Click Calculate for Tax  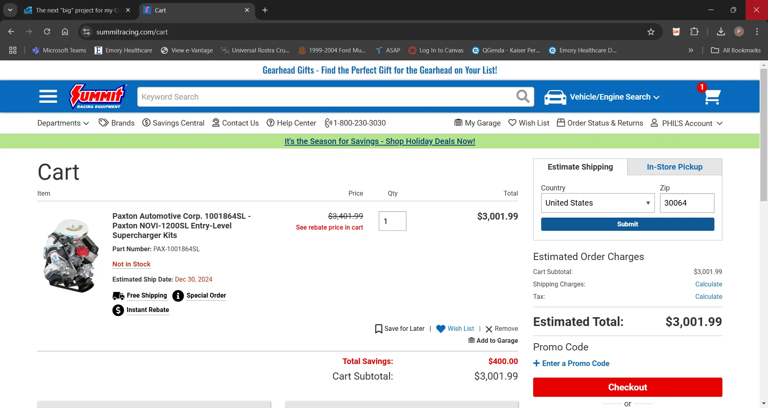point(708,297)
